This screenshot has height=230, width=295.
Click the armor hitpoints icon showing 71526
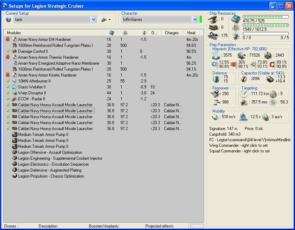pyautogui.click(x=242, y=56)
